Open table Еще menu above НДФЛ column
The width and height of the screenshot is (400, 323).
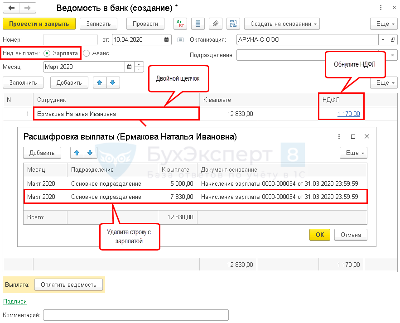click(x=384, y=82)
